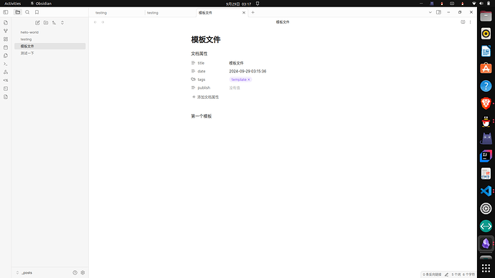Add a document property 添加文档属性

(205, 97)
